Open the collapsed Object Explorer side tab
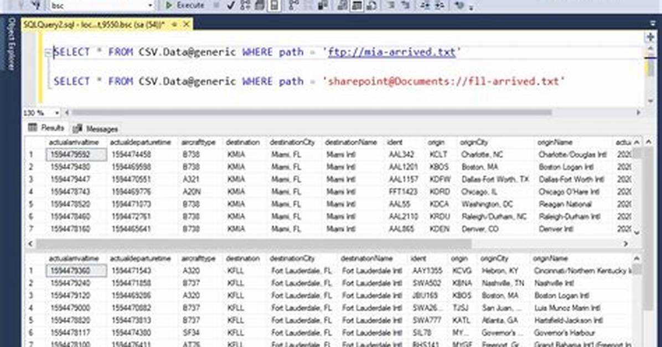Viewport: 662px width, 347px height. pos(12,44)
